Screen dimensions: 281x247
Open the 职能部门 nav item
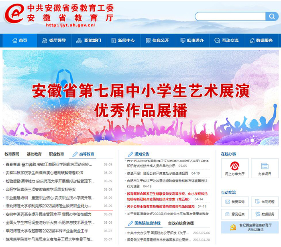(89, 41)
